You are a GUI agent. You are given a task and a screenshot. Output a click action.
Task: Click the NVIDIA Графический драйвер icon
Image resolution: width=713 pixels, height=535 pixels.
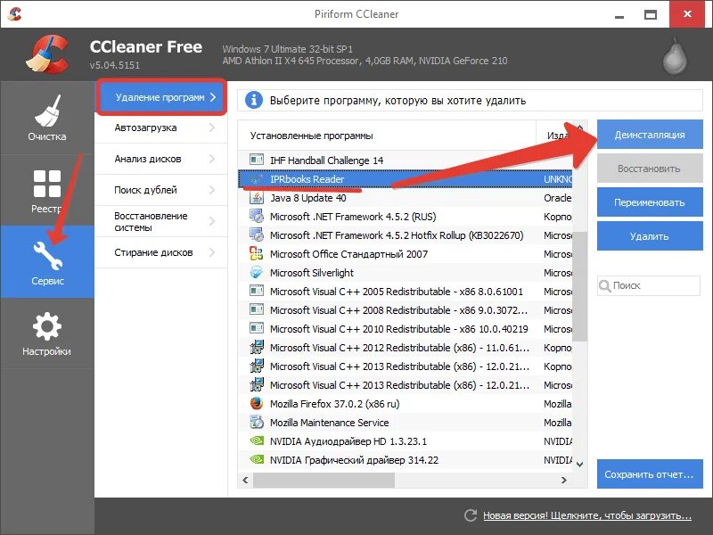click(x=257, y=459)
